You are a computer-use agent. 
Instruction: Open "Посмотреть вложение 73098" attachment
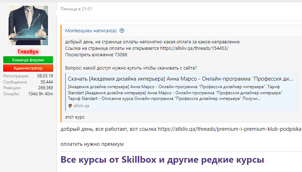click(96, 55)
